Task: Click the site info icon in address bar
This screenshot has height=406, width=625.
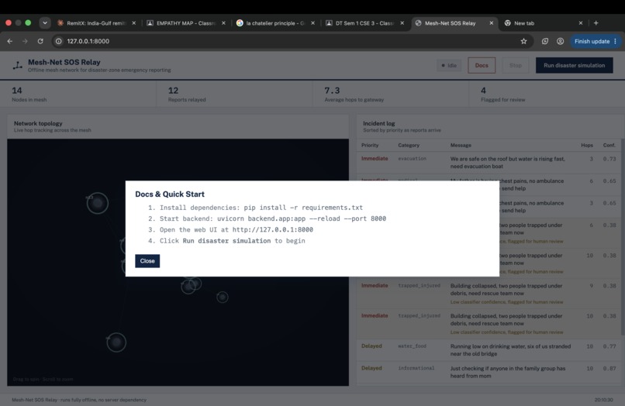Action: pyautogui.click(x=59, y=41)
